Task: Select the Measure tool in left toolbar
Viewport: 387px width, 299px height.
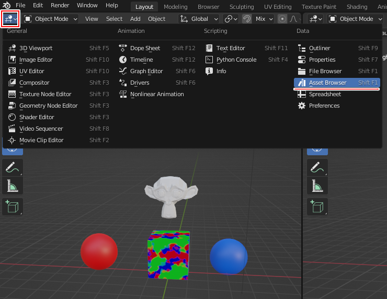Action: click(13, 186)
